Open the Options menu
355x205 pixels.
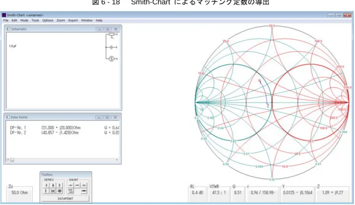(48, 20)
